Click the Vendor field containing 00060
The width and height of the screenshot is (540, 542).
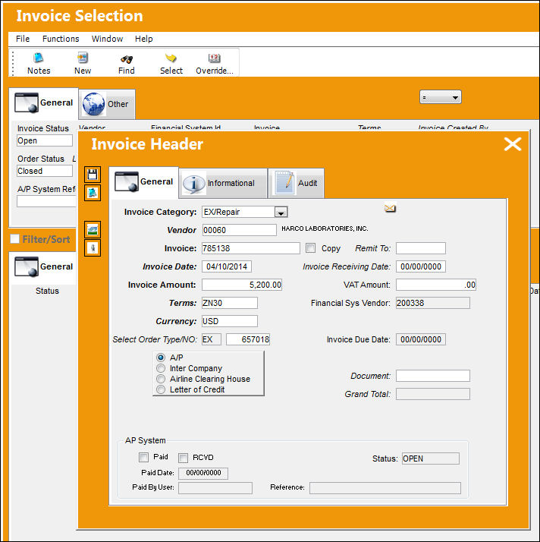[239, 230]
